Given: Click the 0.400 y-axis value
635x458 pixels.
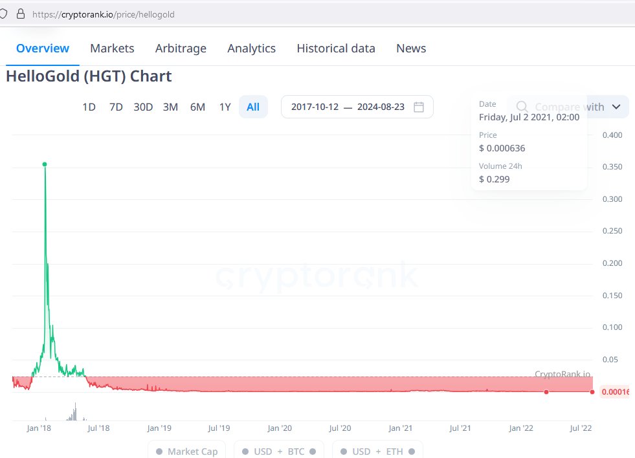Looking at the screenshot, I should pyautogui.click(x=612, y=135).
